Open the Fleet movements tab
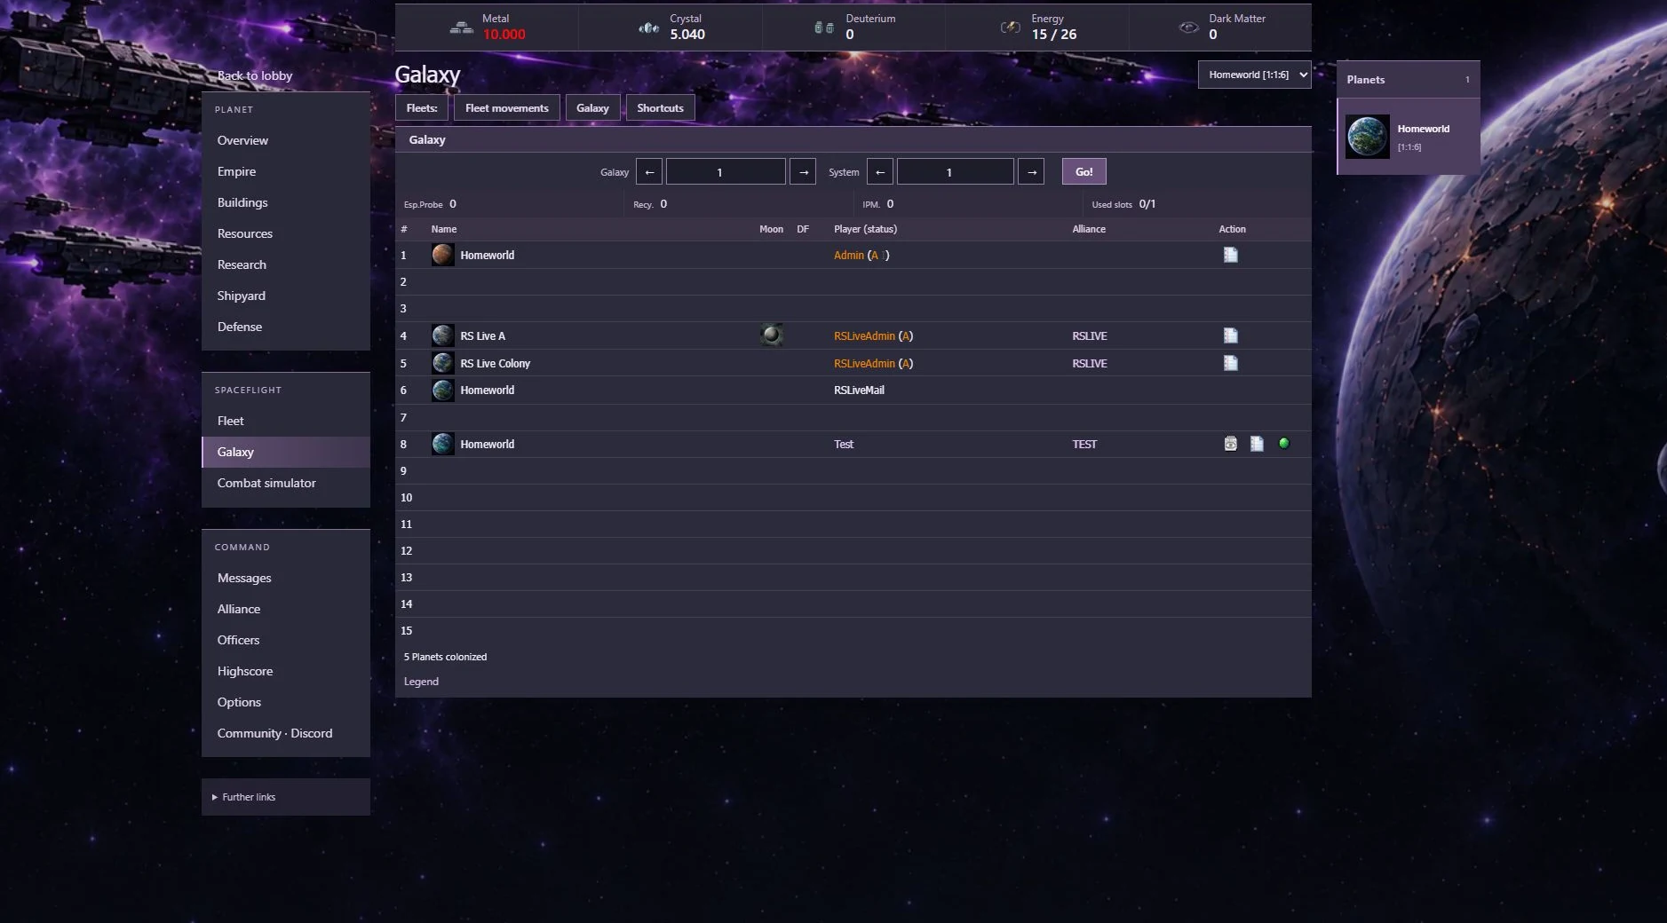 click(x=507, y=108)
